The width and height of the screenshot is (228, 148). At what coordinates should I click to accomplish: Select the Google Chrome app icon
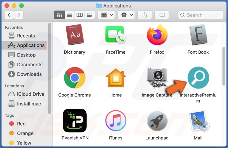click(x=74, y=78)
